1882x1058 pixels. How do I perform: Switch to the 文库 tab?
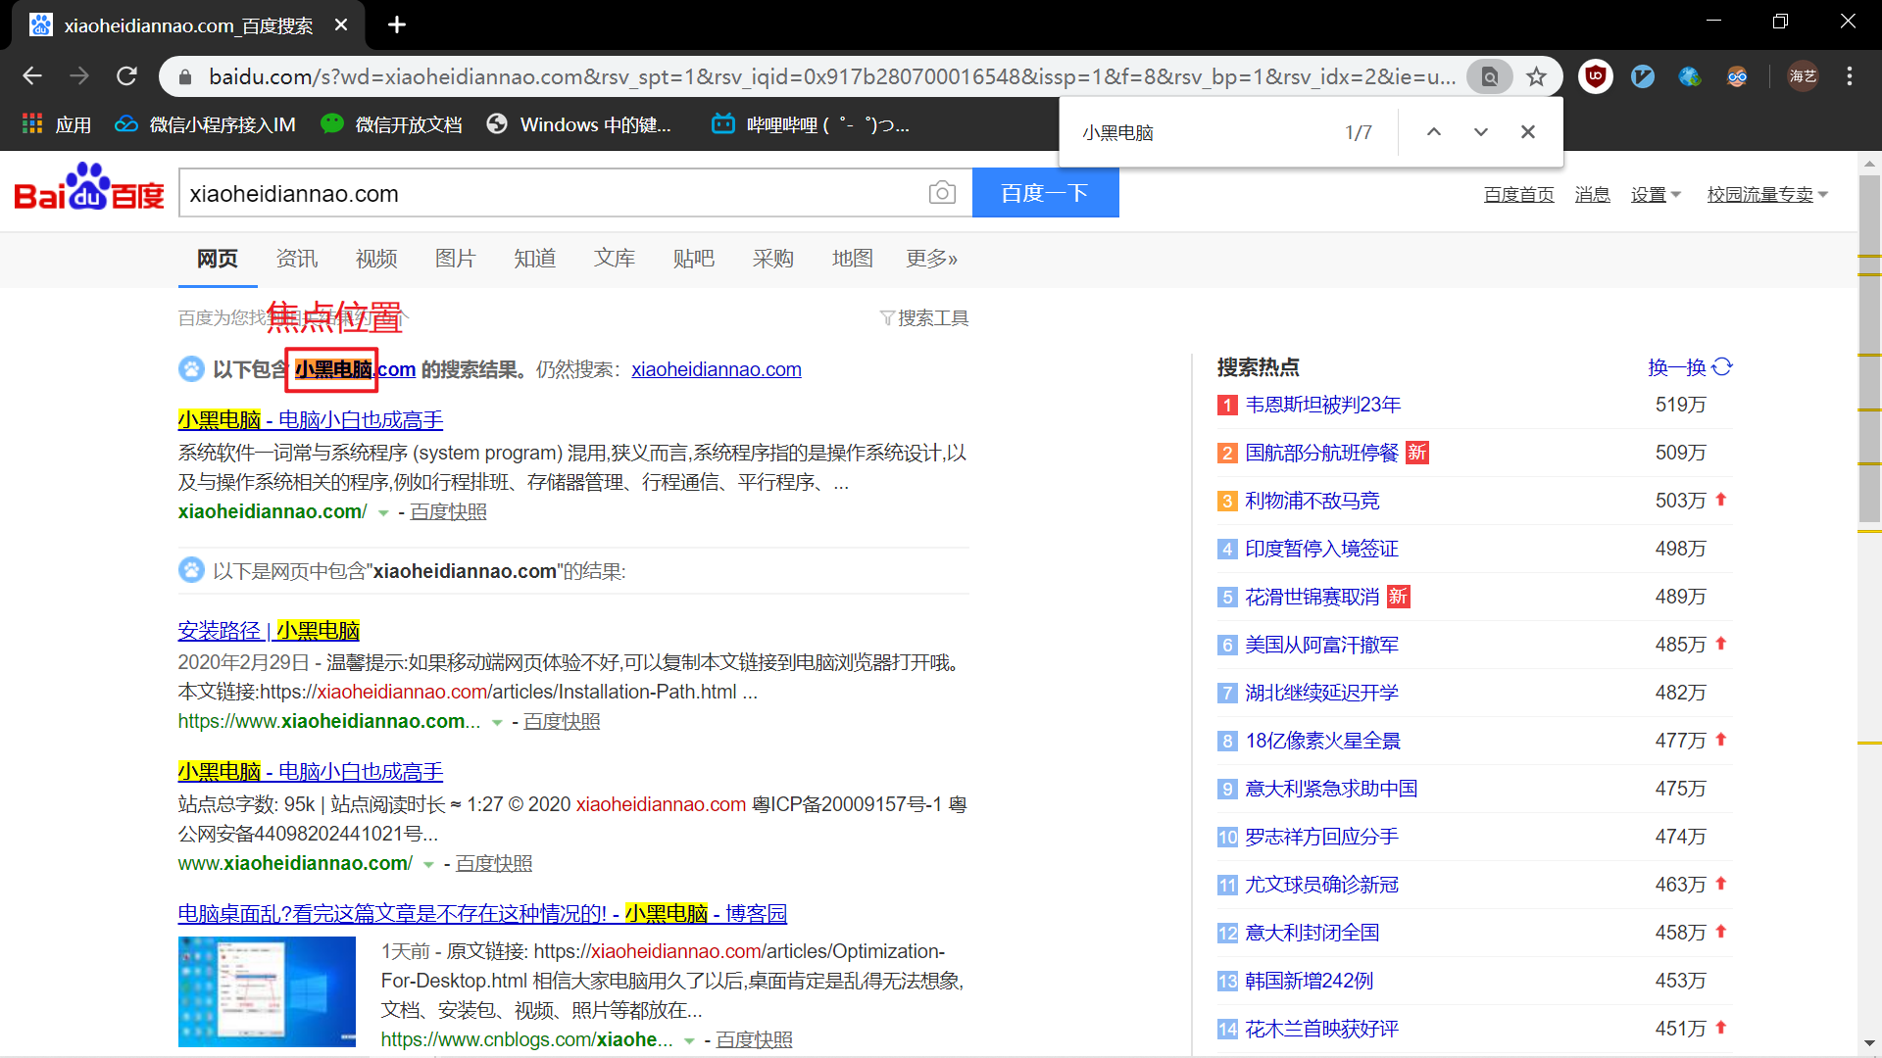(x=615, y=259)
